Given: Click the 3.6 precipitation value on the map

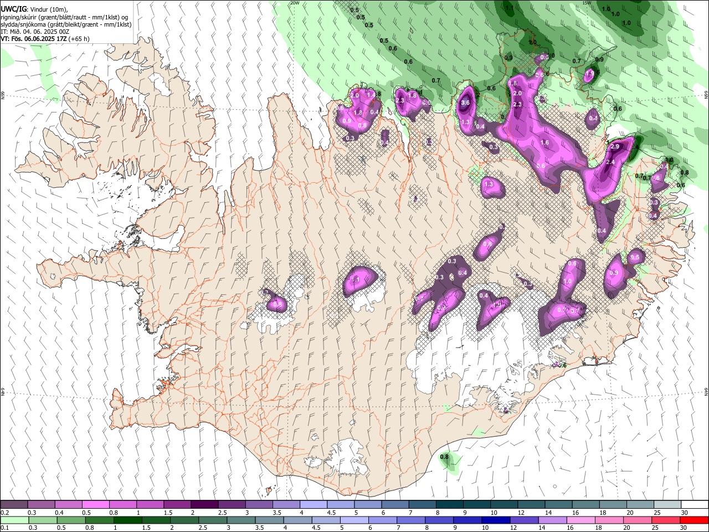Looking at the screenshot, I should [x=465, y=103].
